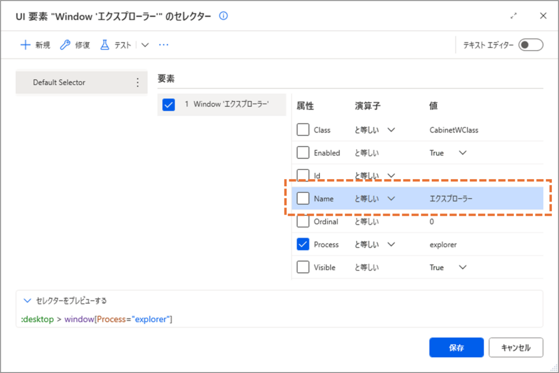Click the Name value エクスプローラー
Viewport: 559px width, 373px height.
(451, 199)
